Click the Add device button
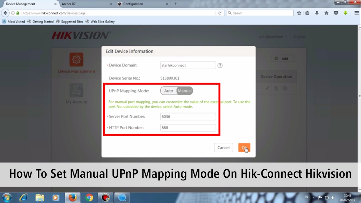 [x=283, y=59]
